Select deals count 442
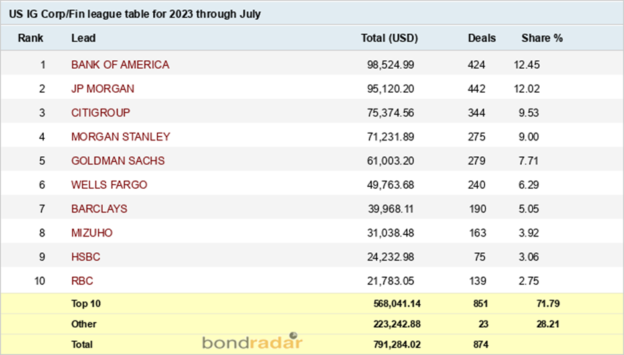Screen dimensions: 624x355 pyautogui.click(x=477, y=89)
